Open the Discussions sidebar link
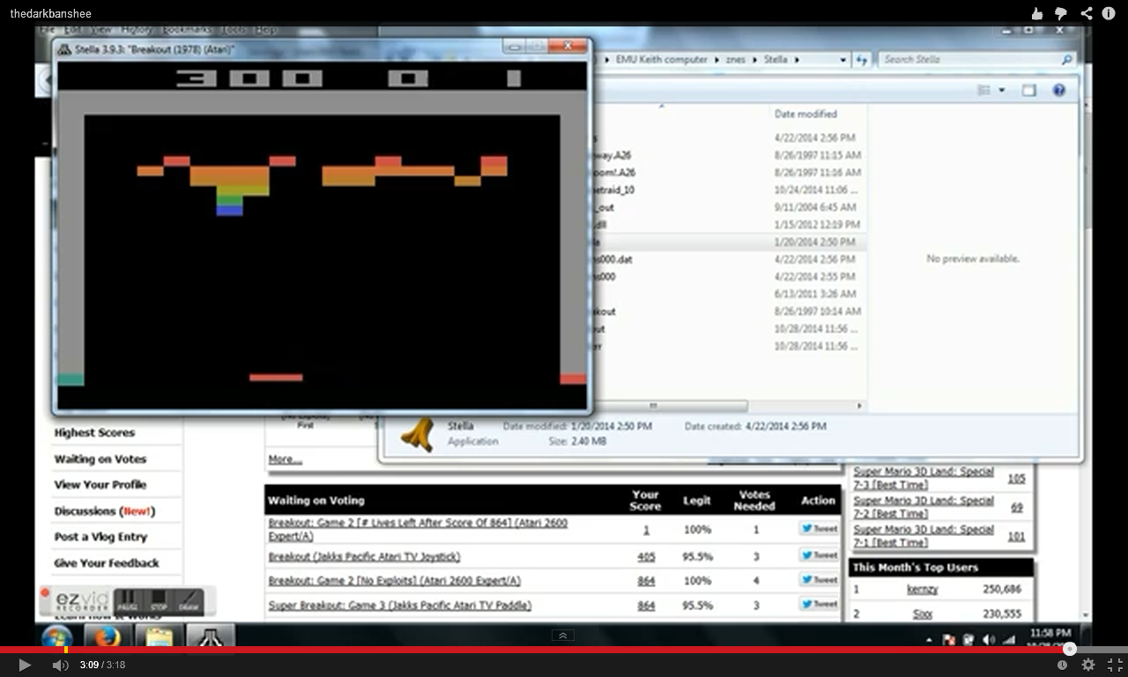The height and width of the screenshot is (677, 1128). pyautogui.click(x=105, y=511)
